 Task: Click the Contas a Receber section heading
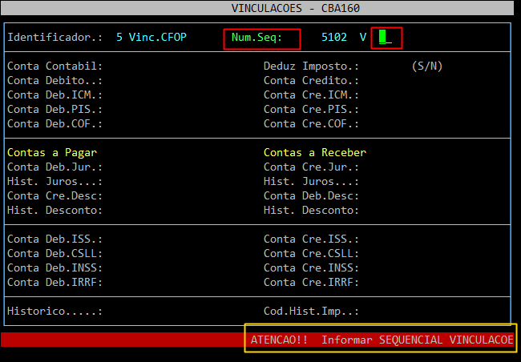[315, 152]
